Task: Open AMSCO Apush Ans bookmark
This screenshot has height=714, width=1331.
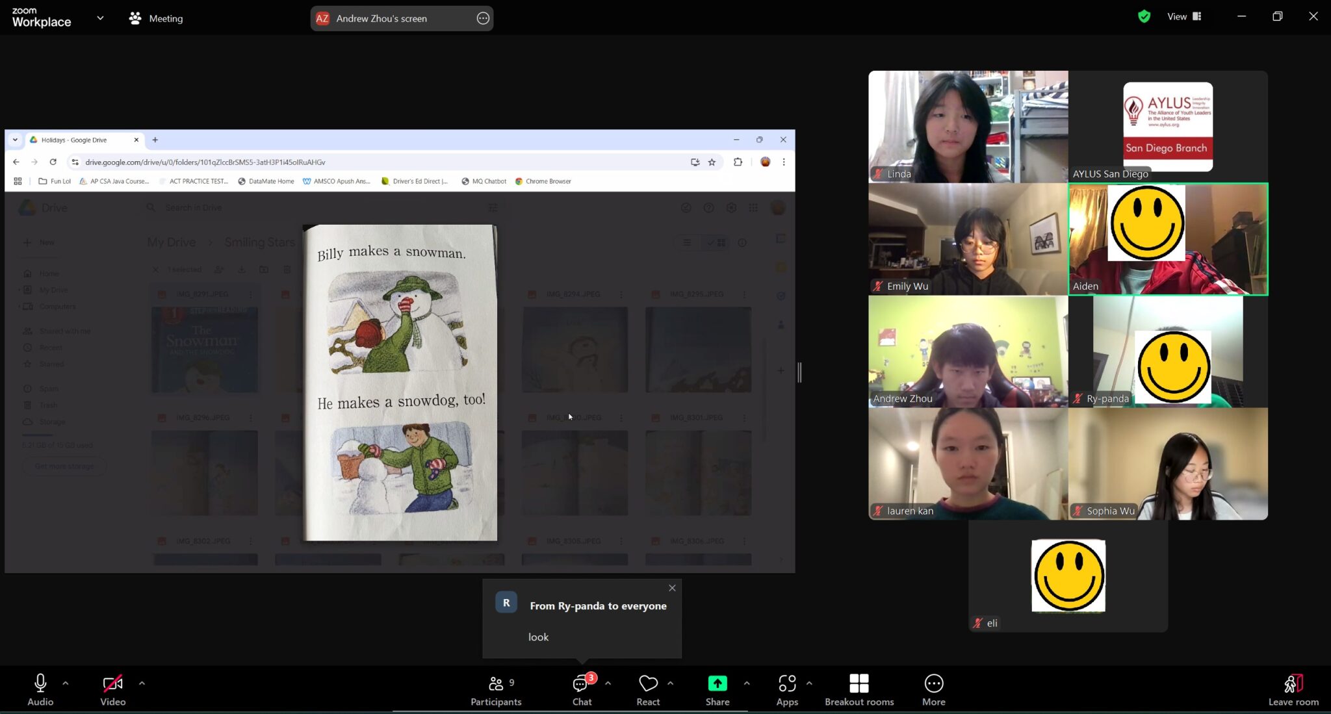Action: click(337, 181)
